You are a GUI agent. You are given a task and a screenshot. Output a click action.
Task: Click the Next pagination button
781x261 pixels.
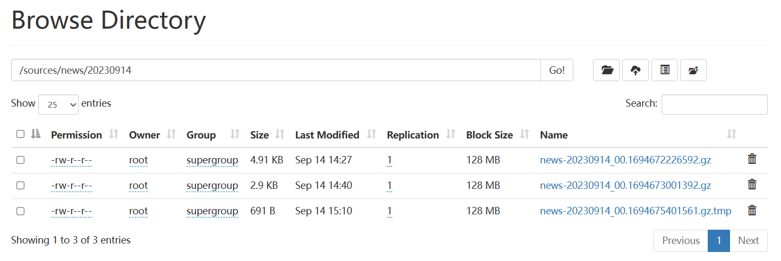748,241
